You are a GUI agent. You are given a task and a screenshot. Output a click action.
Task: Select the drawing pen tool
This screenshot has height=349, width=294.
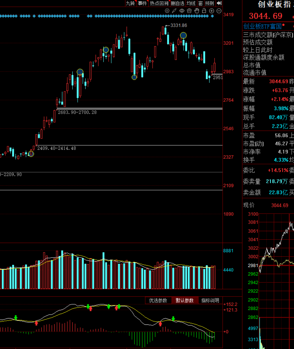pos(174,11)
